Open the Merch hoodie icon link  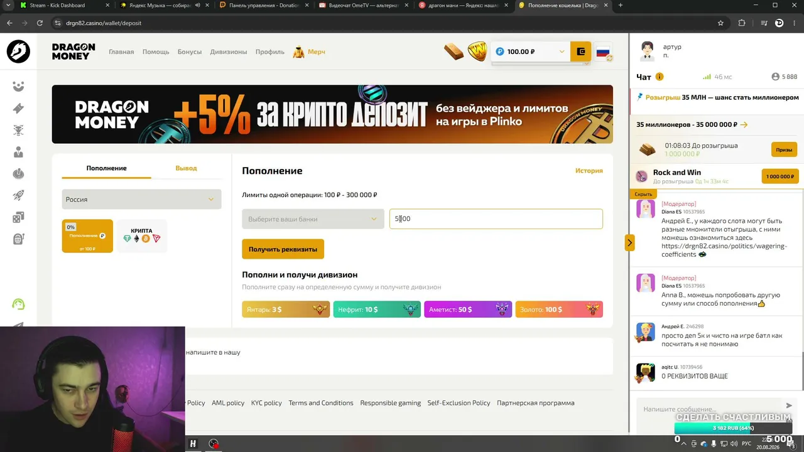299,51
